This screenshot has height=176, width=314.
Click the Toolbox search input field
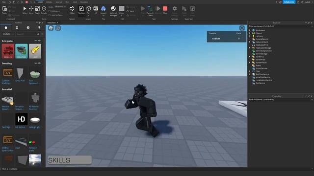point(26,34)
